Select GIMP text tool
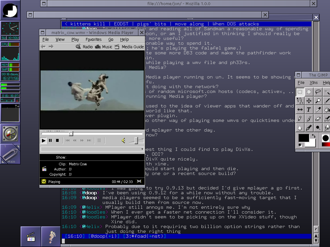Image resolution: width=330 pixels, height=247 pixels. [309, 110]
